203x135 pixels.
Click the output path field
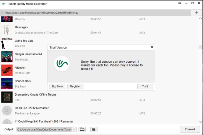tap(44, 129)
